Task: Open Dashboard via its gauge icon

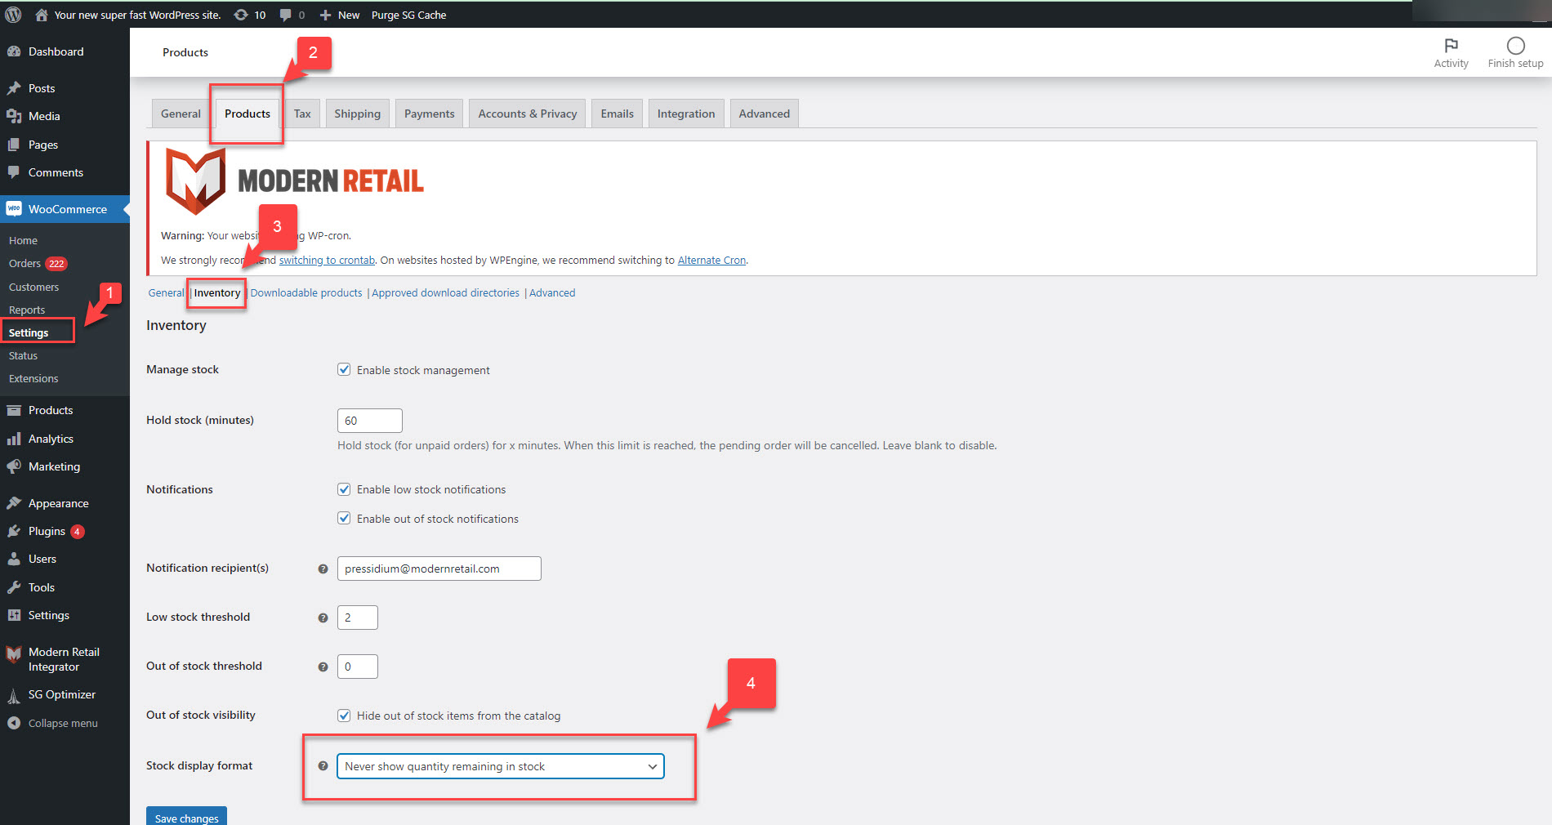Action: pos(14,51)
